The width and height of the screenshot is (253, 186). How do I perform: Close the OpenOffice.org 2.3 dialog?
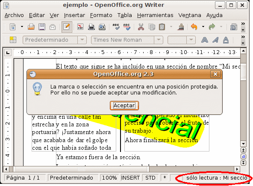(x=215, y=74)
